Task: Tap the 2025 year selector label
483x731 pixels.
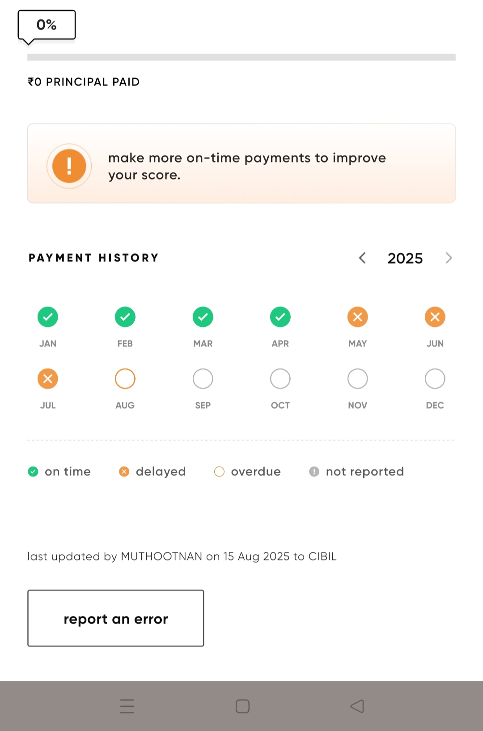Action: 405,258
